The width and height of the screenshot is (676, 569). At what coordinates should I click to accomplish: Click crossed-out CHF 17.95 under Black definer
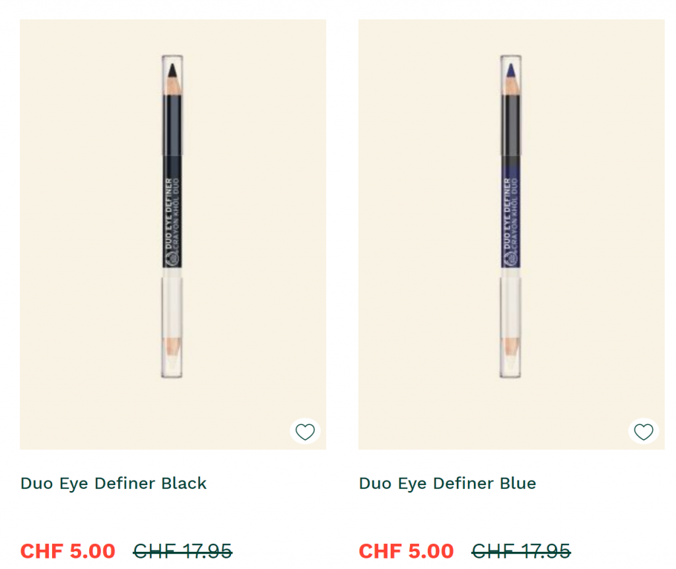click(183, 551)
